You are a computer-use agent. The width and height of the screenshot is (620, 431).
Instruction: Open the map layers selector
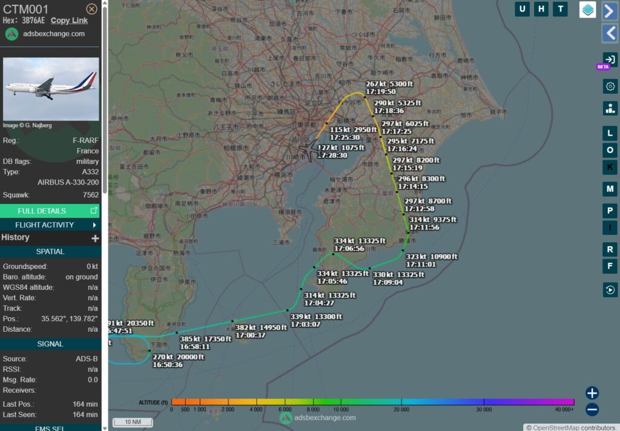point(587,10)
